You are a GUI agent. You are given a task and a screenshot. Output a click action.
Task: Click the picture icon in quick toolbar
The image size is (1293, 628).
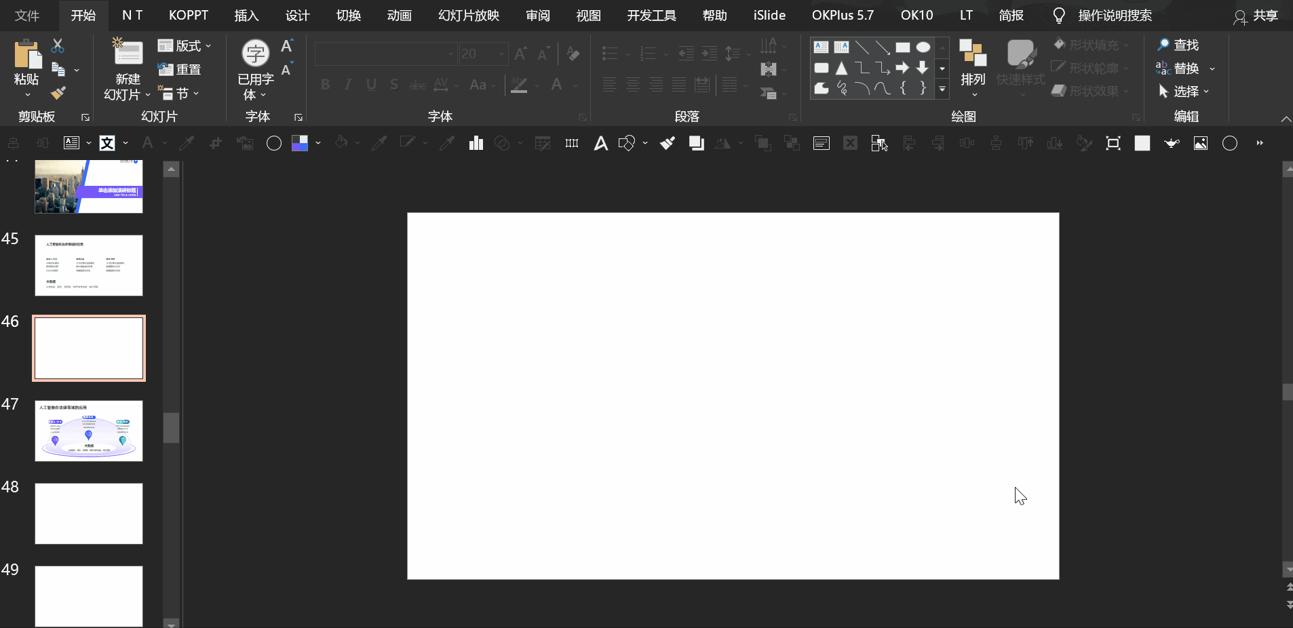click(1201, 143)
